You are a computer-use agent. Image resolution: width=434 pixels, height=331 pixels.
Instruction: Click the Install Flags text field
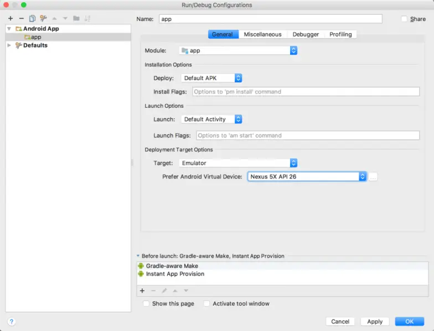(x=306, y=92)
